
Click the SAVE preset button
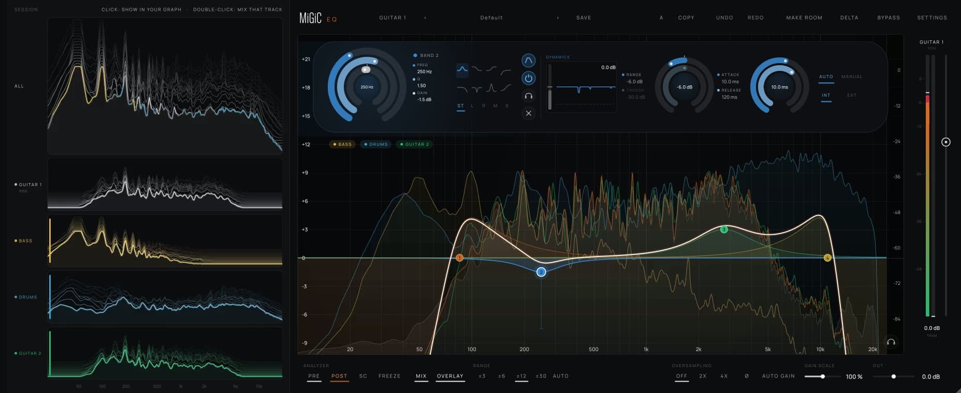click(x=584, y=18)
